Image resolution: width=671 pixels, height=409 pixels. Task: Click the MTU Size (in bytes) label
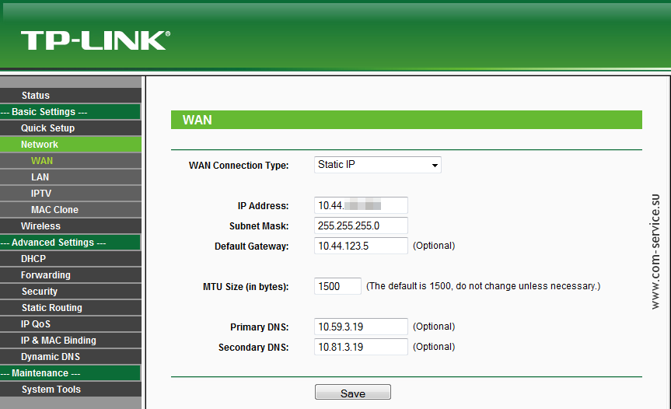pyautogui.click(x=246, y=287)
